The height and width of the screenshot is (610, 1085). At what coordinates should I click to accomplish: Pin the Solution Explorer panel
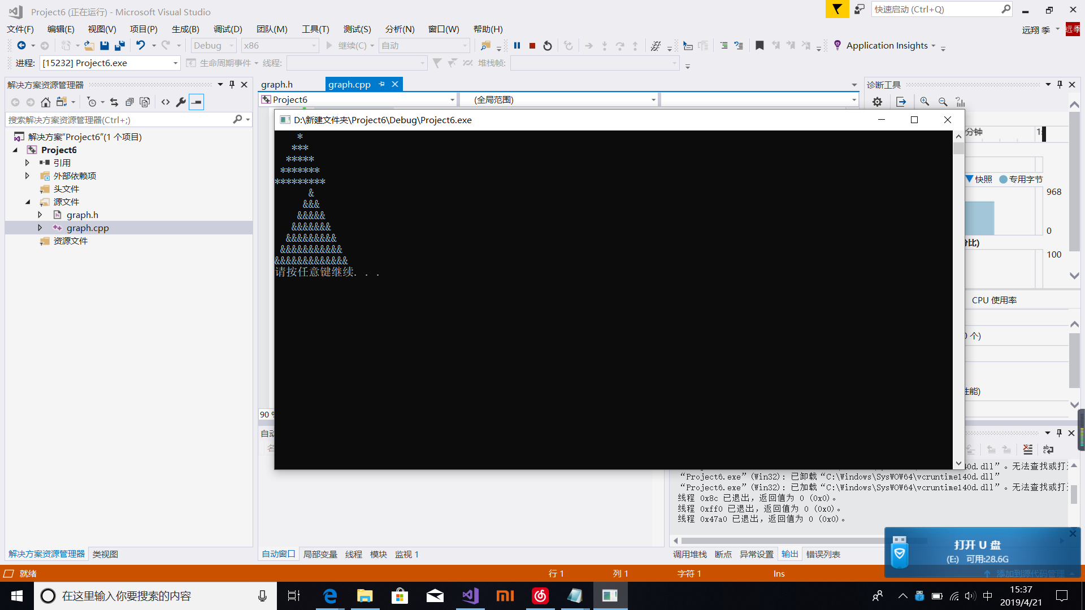coord(232,85)
